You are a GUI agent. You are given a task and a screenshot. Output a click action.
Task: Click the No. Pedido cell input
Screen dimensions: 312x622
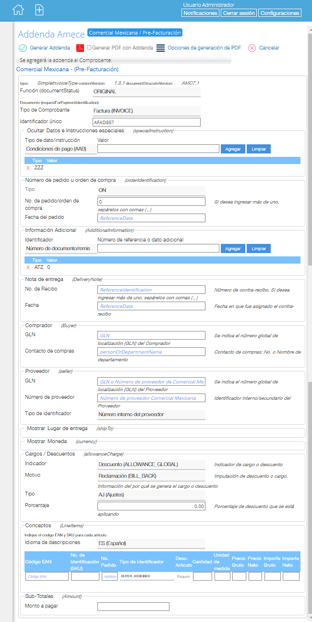[109, 576]
